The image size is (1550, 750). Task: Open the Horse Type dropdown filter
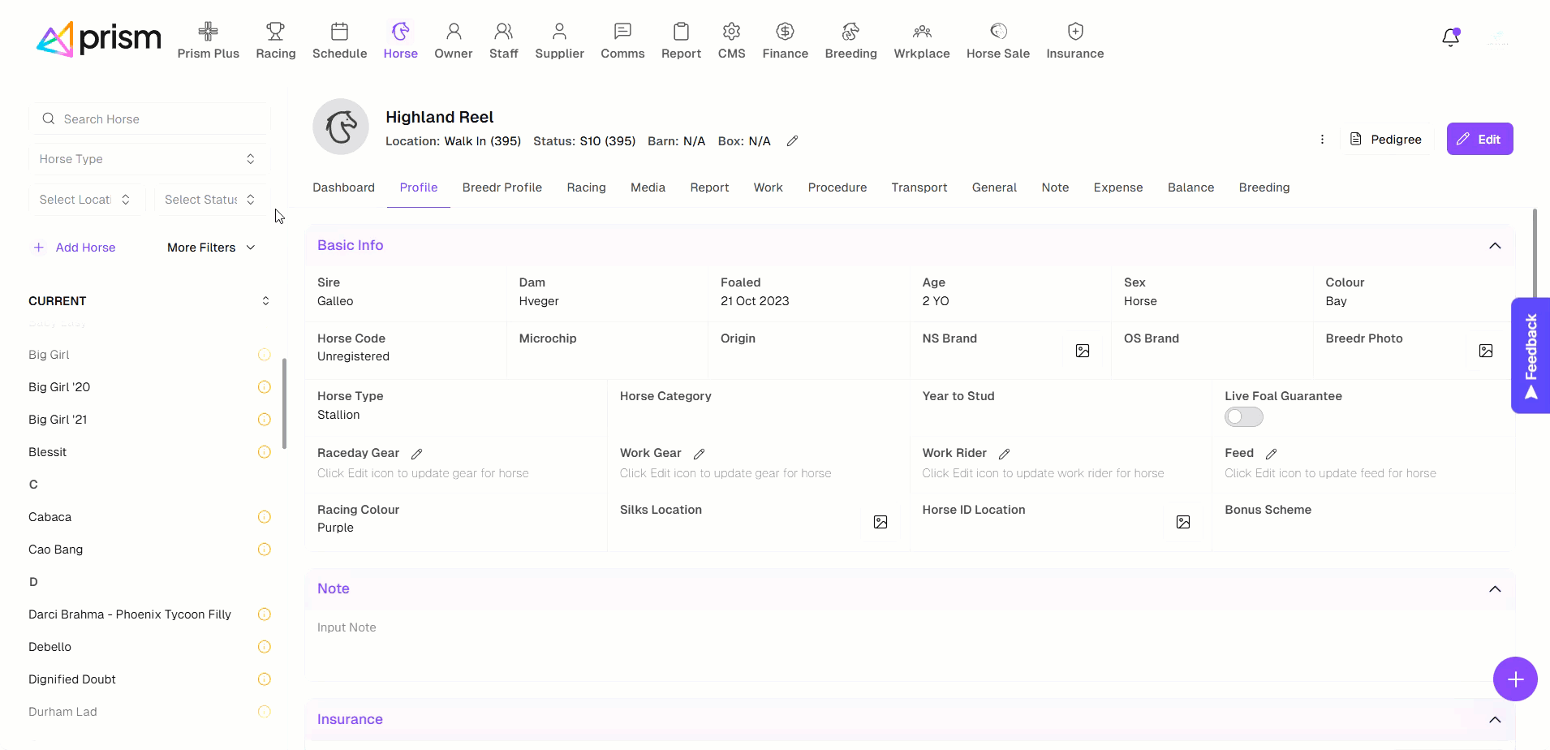(149, 159)
